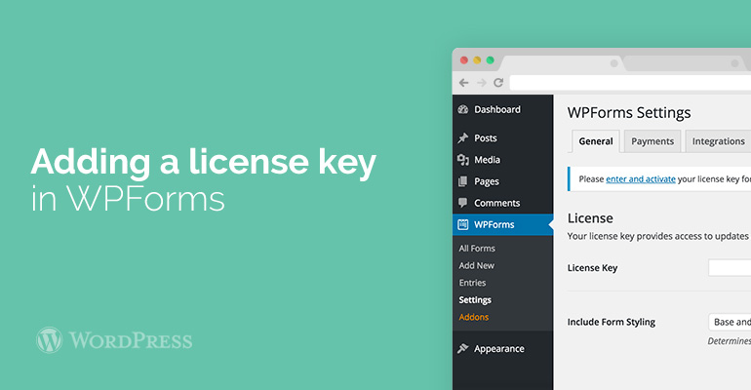751x390 pixels.
Task: Switch to the Integrations tab
Action: (x=718, y=141)
